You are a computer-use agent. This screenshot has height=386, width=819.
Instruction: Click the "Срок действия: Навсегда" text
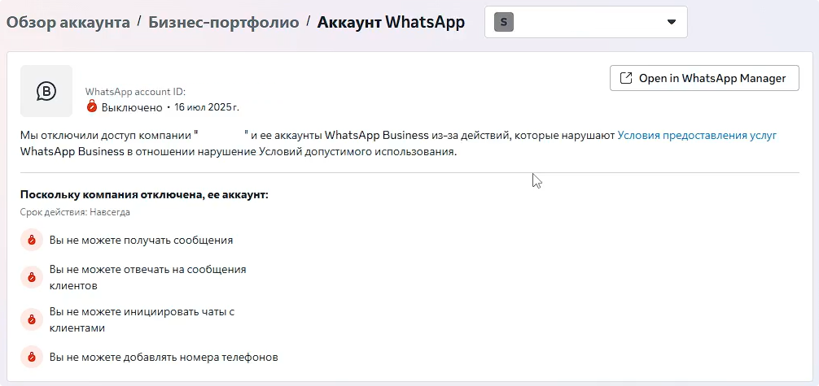pyautogui.click(x=75, y=212)
